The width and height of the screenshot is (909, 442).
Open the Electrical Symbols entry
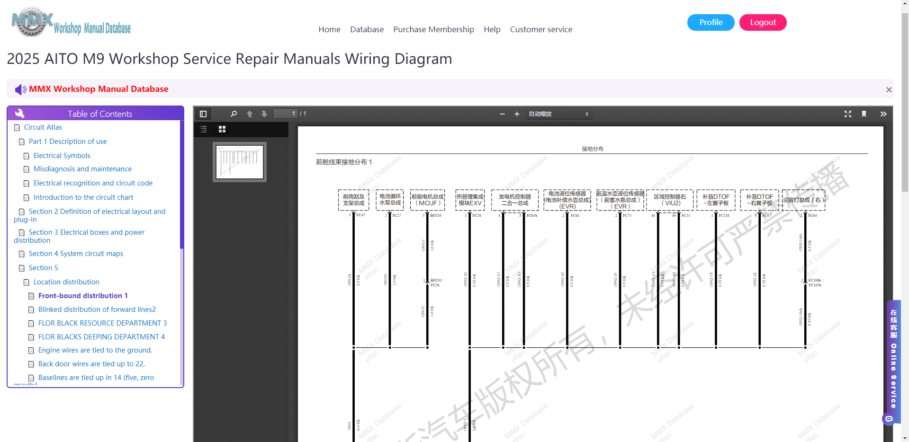62,156
